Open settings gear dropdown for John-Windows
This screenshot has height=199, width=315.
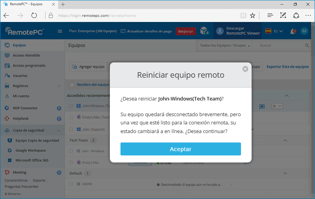277,106
